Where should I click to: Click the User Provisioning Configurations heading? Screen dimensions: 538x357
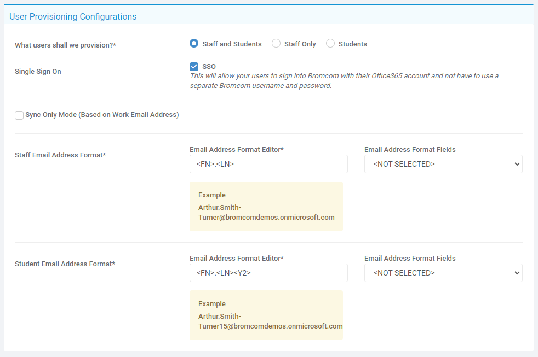(x=73, y=16)
